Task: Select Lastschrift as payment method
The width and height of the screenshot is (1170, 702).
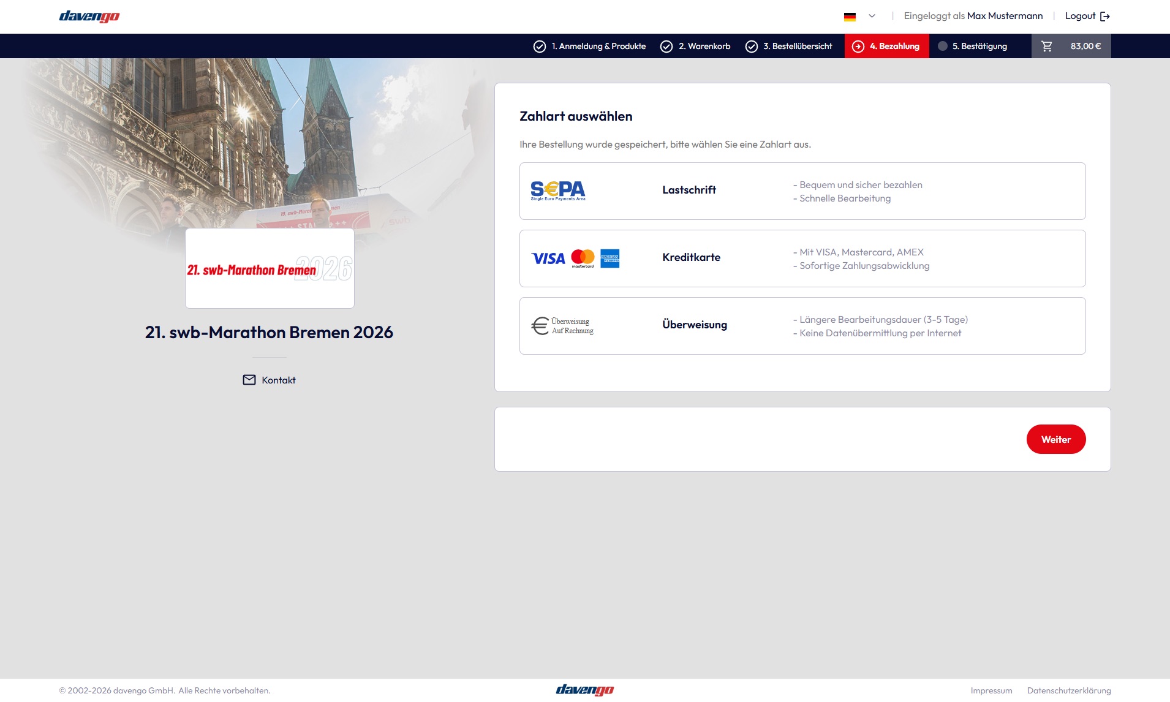Action: [689, 191]
